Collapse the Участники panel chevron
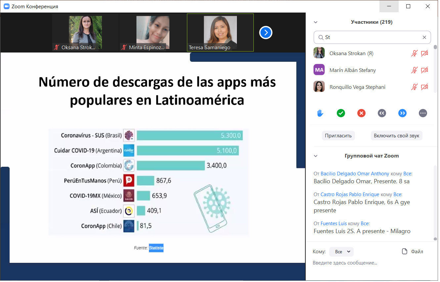Image resolution: width=440 pixels, height=282 pixels. pyautogui.click(x=316, y=22)
